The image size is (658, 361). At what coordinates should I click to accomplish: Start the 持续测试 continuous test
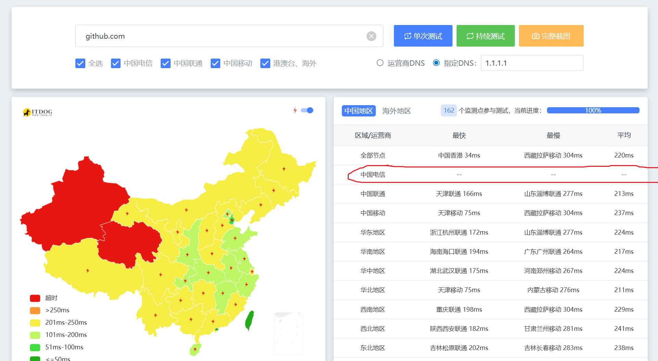tap(486, 36)
